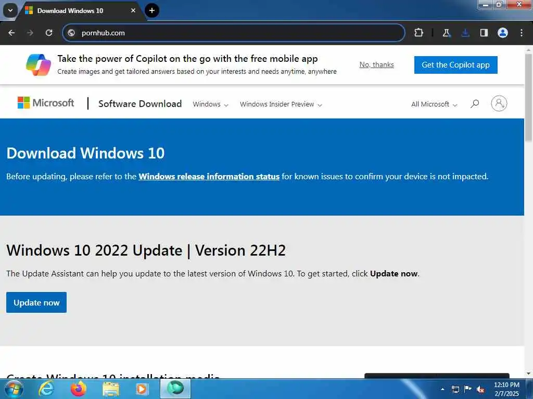
Task: Open the extensions puzzle icon
Action: click(419, 33)
